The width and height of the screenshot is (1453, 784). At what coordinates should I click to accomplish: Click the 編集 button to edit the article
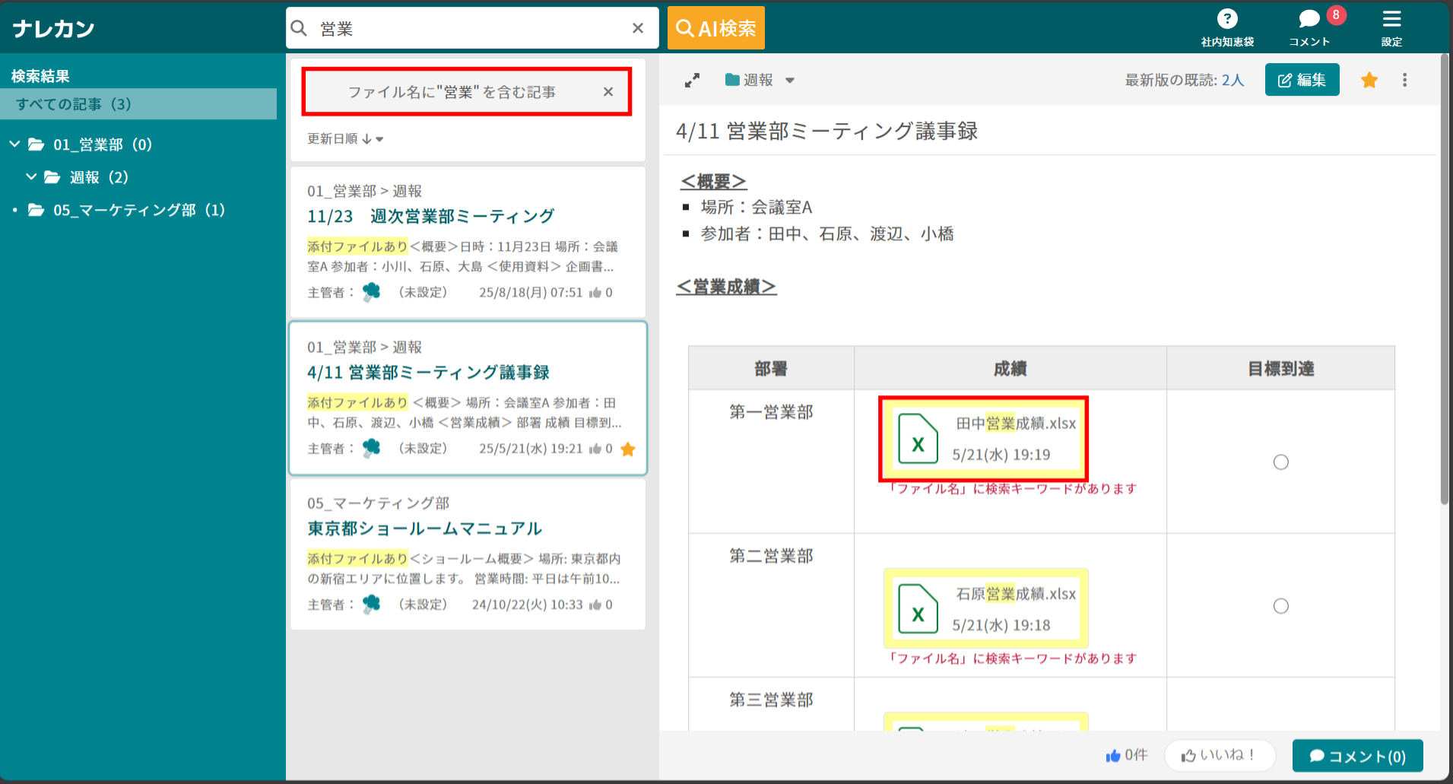(x=1302, y=79)
